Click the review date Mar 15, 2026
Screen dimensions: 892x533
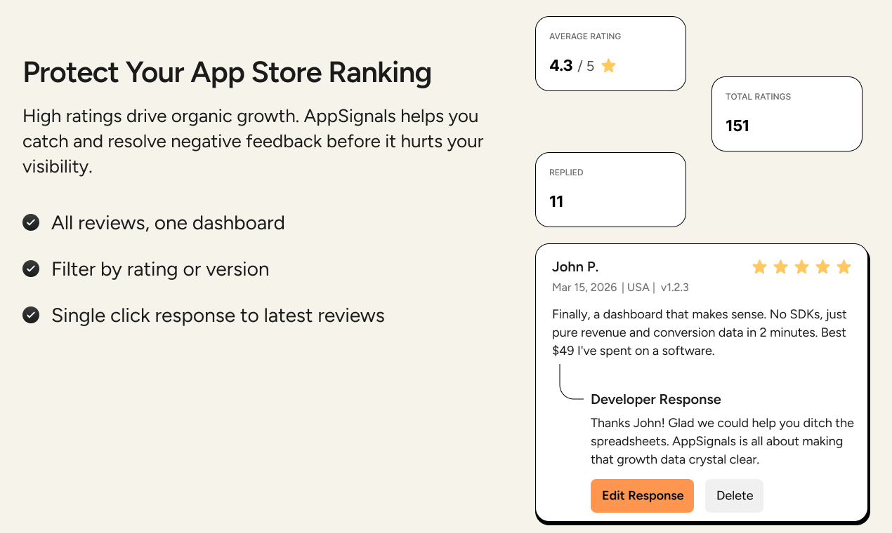tap(584, 288)
